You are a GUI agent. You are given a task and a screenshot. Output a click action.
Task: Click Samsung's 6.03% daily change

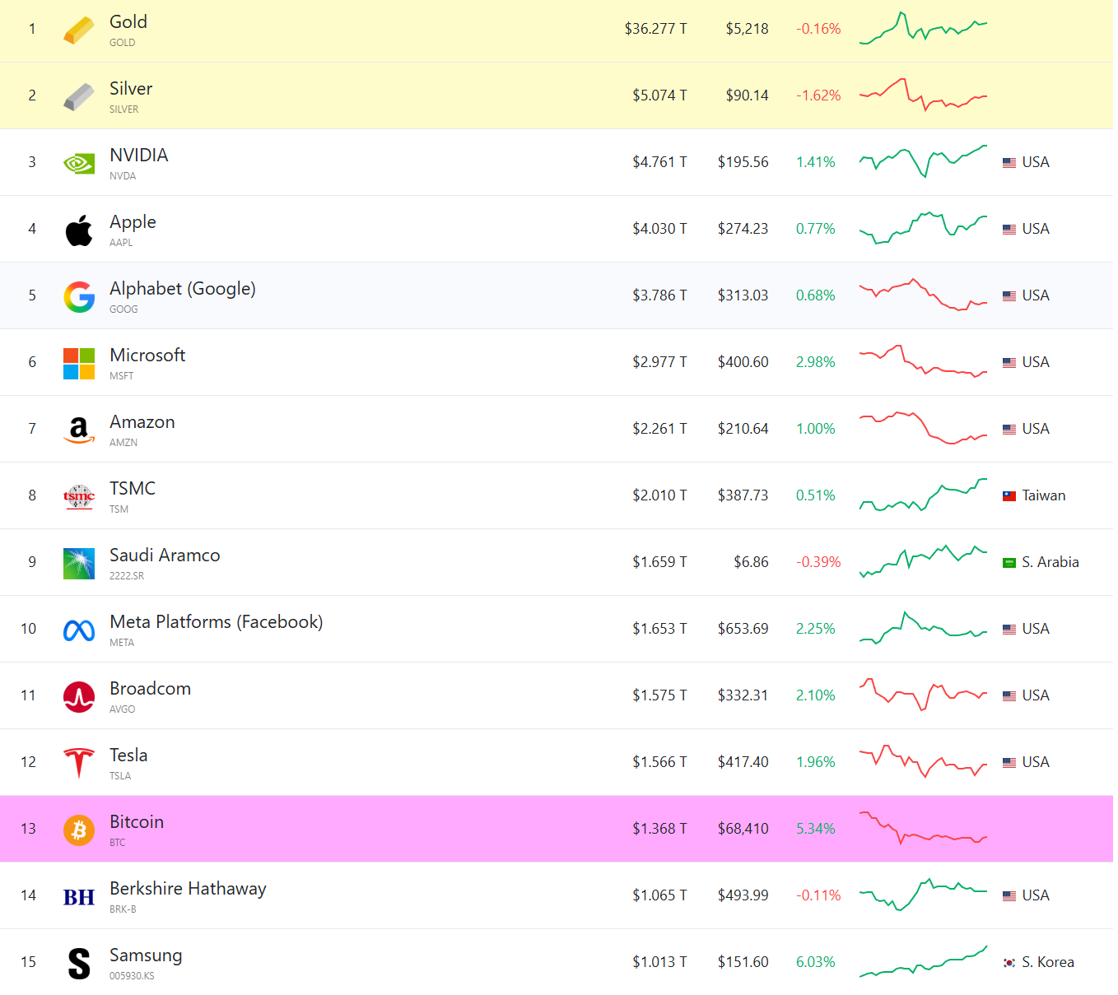[x=815, y=962]
